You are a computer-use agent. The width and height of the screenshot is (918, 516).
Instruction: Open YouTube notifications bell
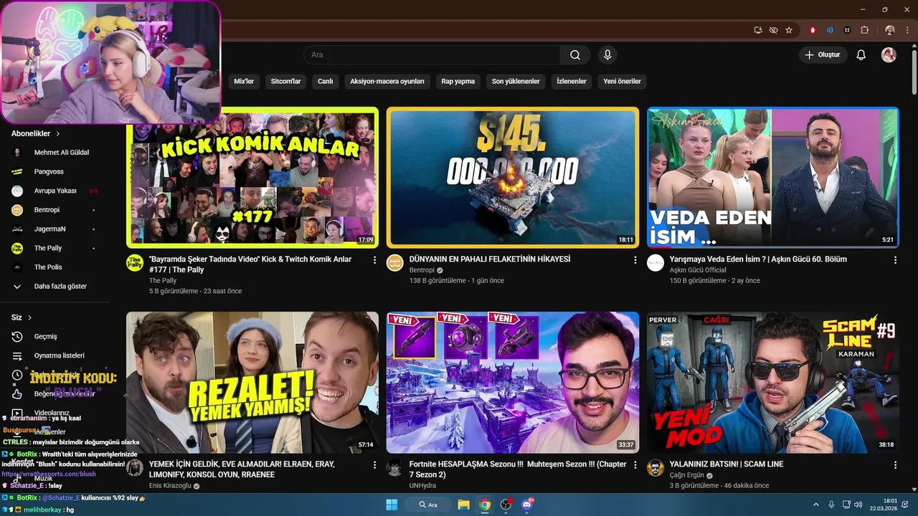(x=861, y=55)
